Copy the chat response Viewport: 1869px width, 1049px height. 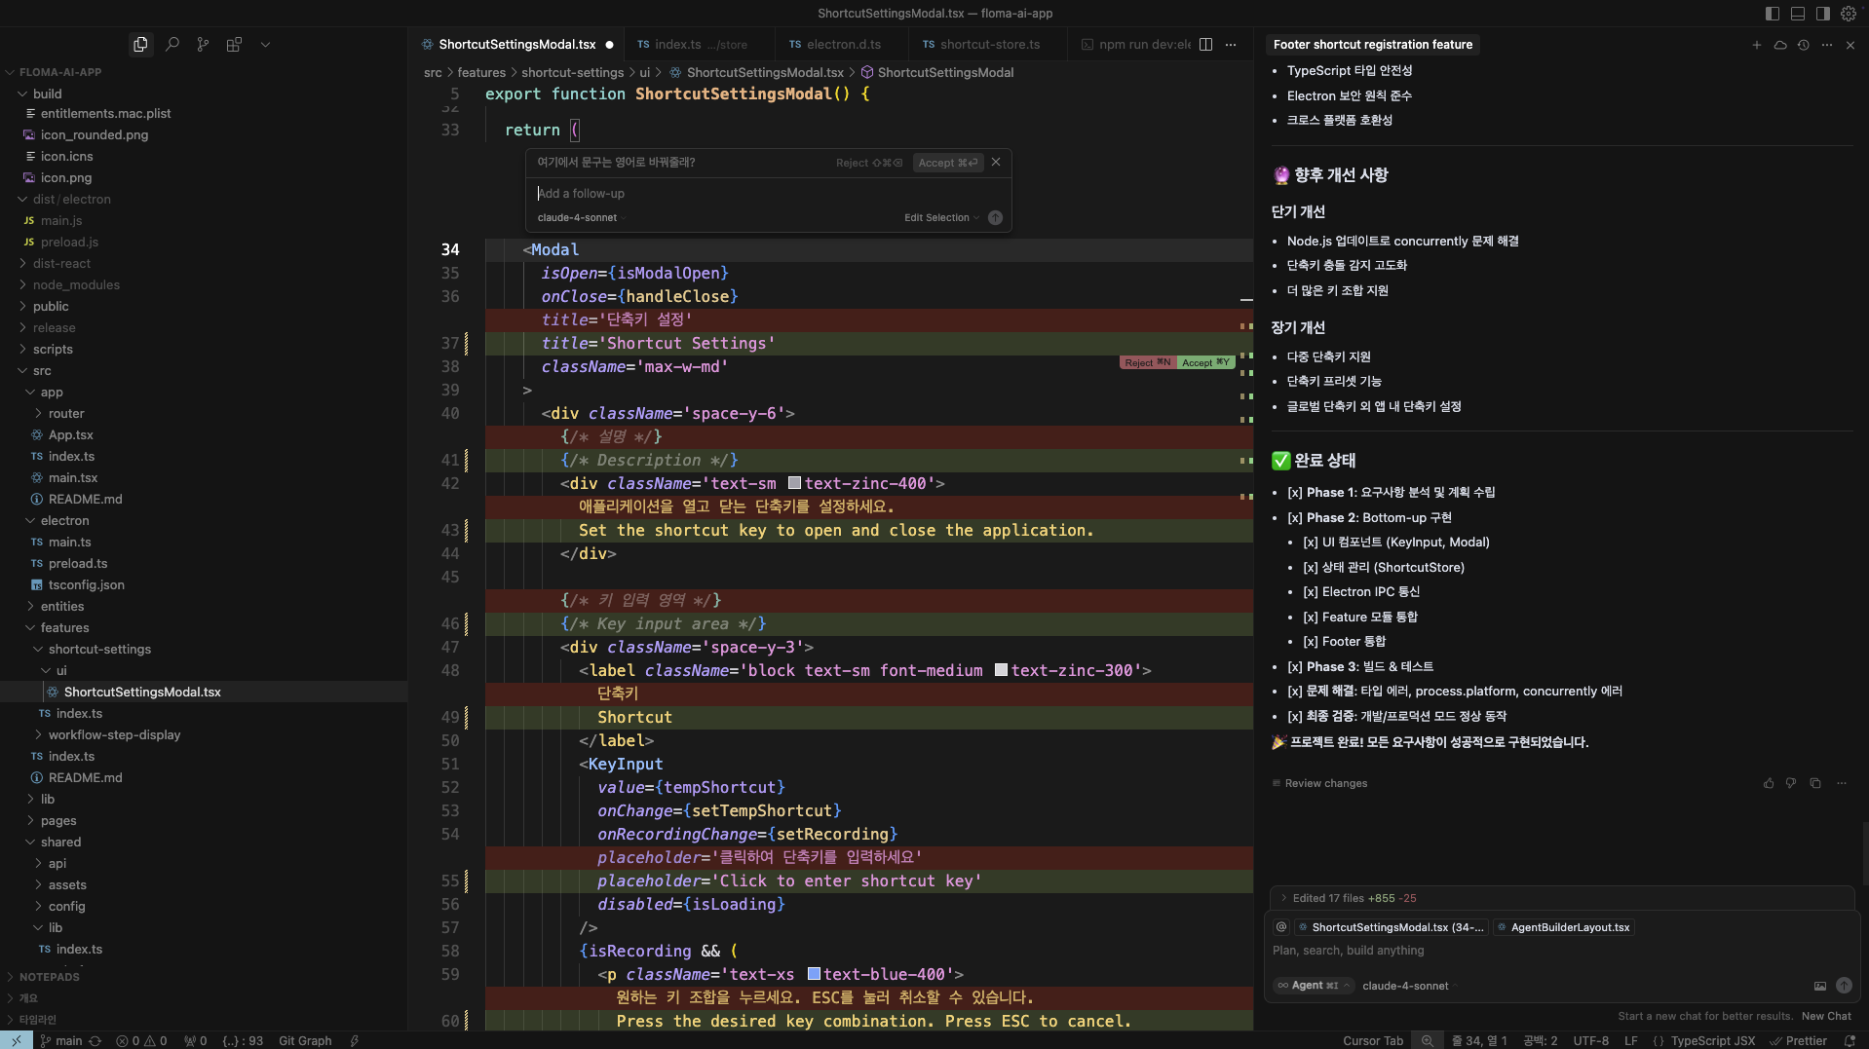tap(1814, 783)
